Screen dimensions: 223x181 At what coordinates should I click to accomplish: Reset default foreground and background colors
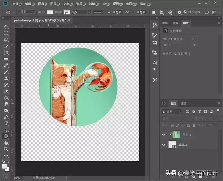click(x=3, y=162)
